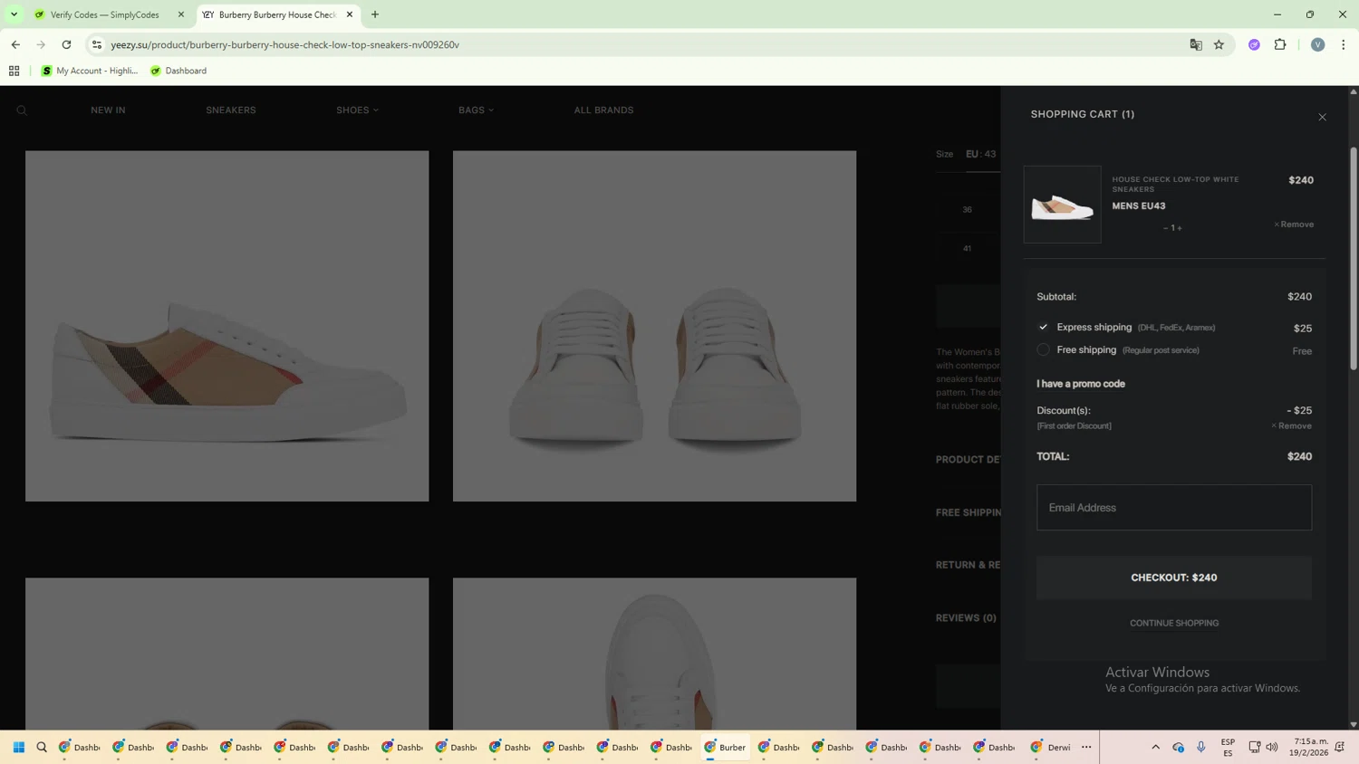Select size 36 on product page
This screenshot has width=1359, height=764.
(x=967, y=209)
